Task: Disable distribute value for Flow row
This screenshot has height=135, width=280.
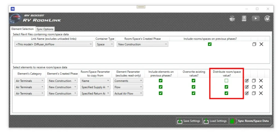Action: pyautogui.click(x=226, y=87)
